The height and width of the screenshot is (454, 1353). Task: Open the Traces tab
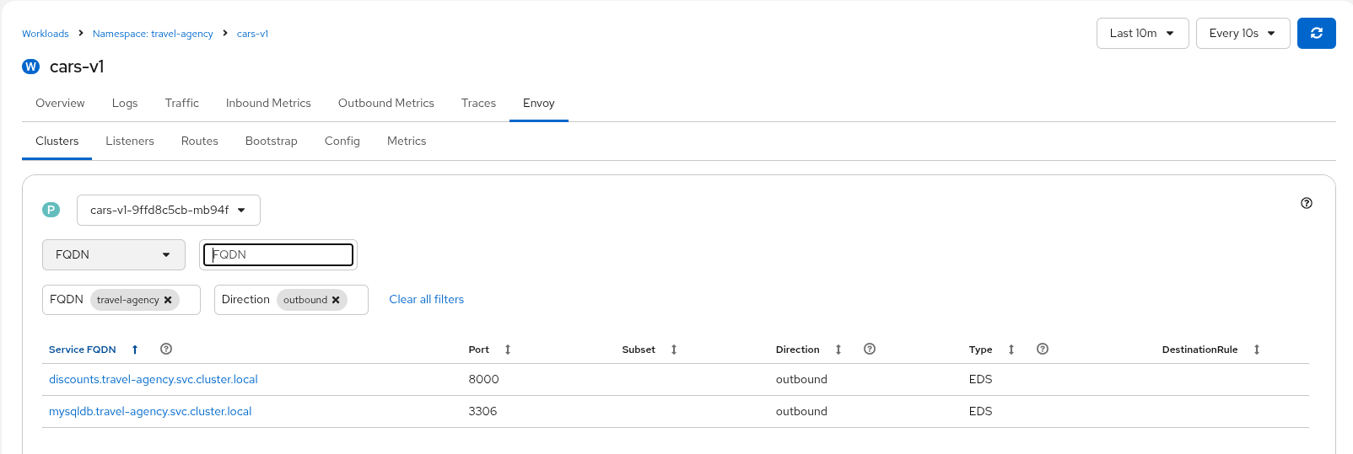coord(478,103)
